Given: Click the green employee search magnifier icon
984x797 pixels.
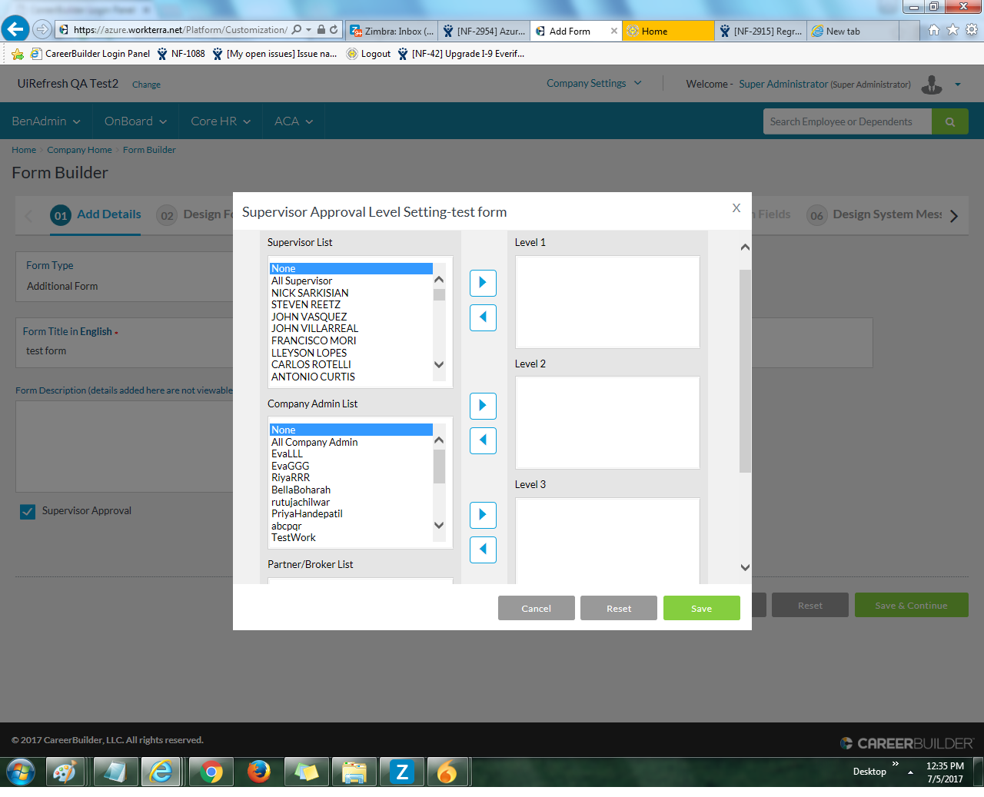Looking at the screenshot, I should click(949, 121).
